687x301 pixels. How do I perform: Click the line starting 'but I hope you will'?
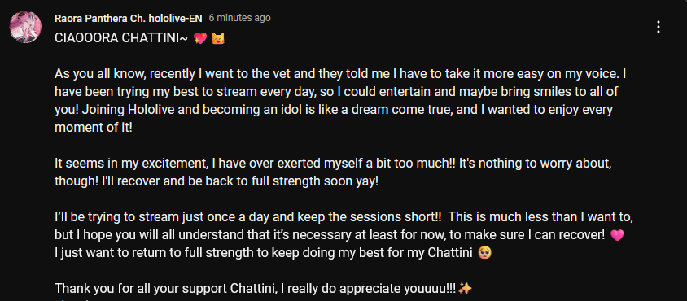[x=330, y=235]
